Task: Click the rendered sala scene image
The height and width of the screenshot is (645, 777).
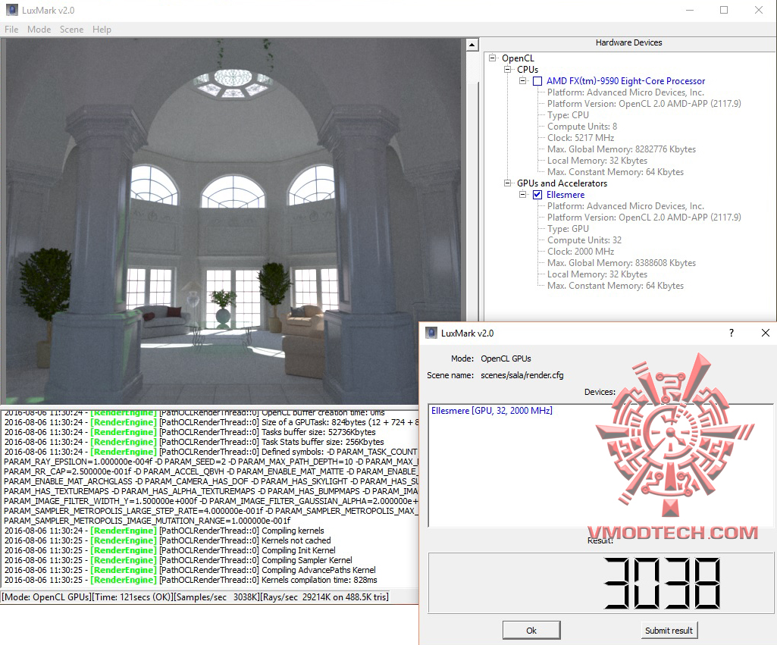Action: [233, 221]
